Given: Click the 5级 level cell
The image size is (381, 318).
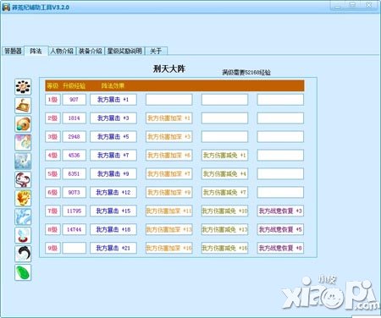Looking at the screenshot, I should (52, 174).
